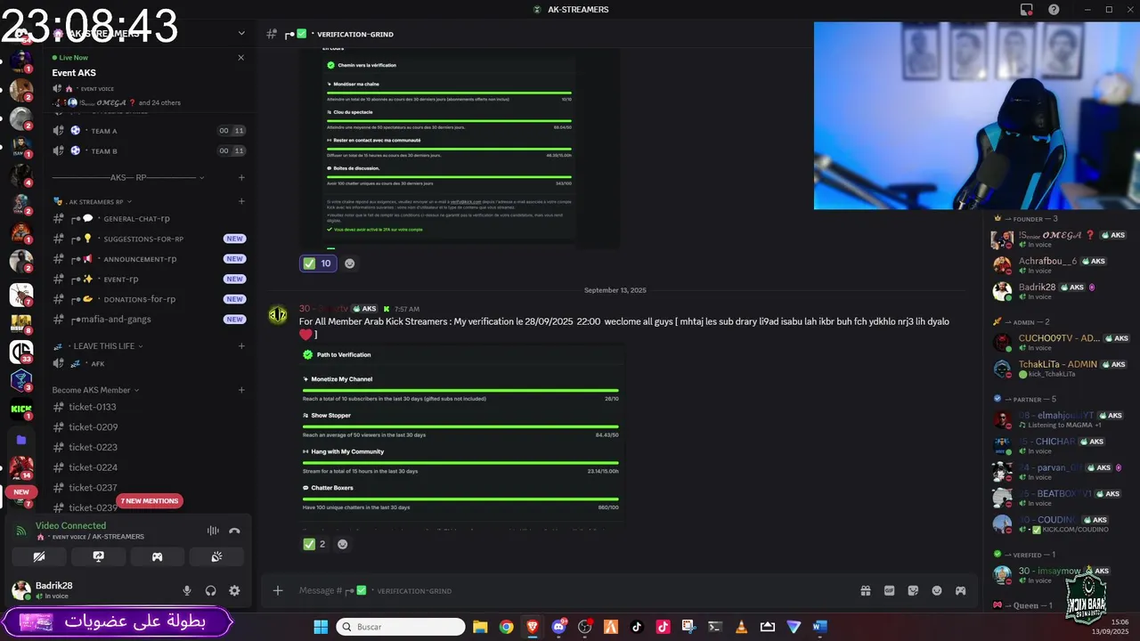Viewport: 1140px width, 641px height.
Task: Open the emoji picker in message bar
Action: [937, 590]
